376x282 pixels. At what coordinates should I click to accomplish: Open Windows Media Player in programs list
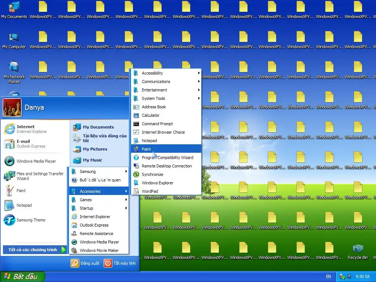(99, 242)
